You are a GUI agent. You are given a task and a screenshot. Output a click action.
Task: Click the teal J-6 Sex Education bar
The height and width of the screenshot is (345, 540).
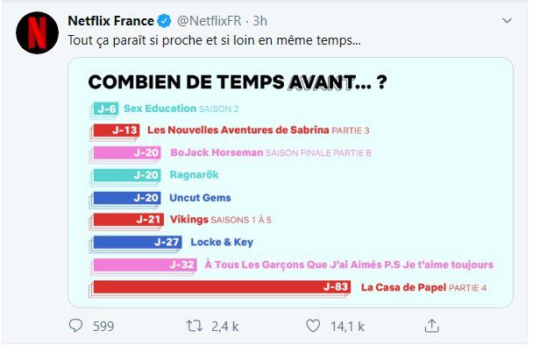click(x=106, y=109)
